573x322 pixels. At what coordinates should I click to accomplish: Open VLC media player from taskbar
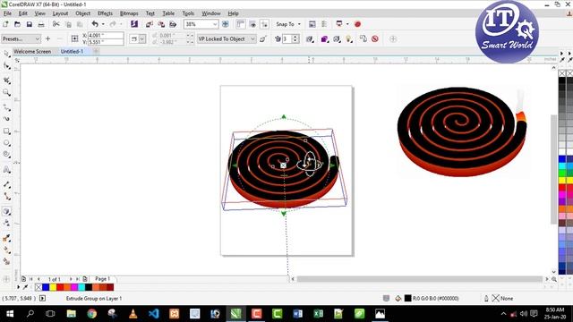coord(133,314)
